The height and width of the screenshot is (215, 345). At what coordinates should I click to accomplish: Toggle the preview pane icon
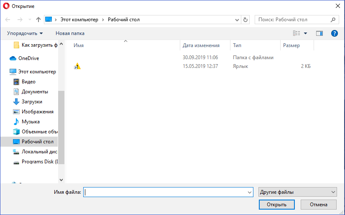tap(319, 33)
